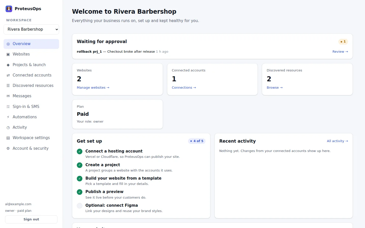Follow the Connections link
365x228 pixels.
[184, 87]
